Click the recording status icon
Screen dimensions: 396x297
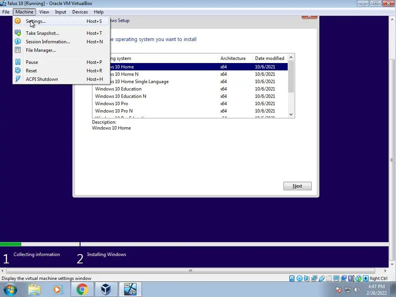(343, 278)
